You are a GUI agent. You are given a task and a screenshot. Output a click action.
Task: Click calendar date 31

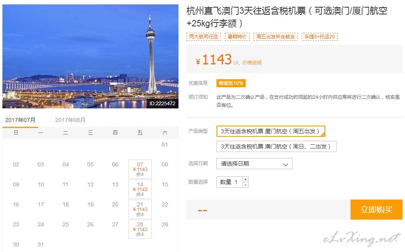pyautogui.click(x=41, y=244)
